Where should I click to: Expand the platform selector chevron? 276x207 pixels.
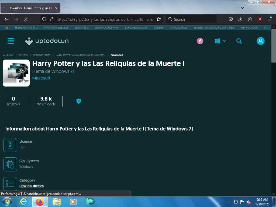(x=225, y=41)
